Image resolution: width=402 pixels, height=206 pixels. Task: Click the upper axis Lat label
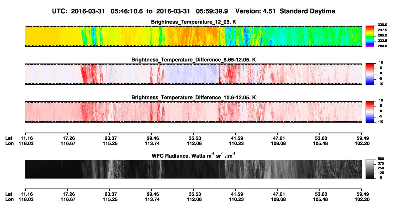[9, 138]
